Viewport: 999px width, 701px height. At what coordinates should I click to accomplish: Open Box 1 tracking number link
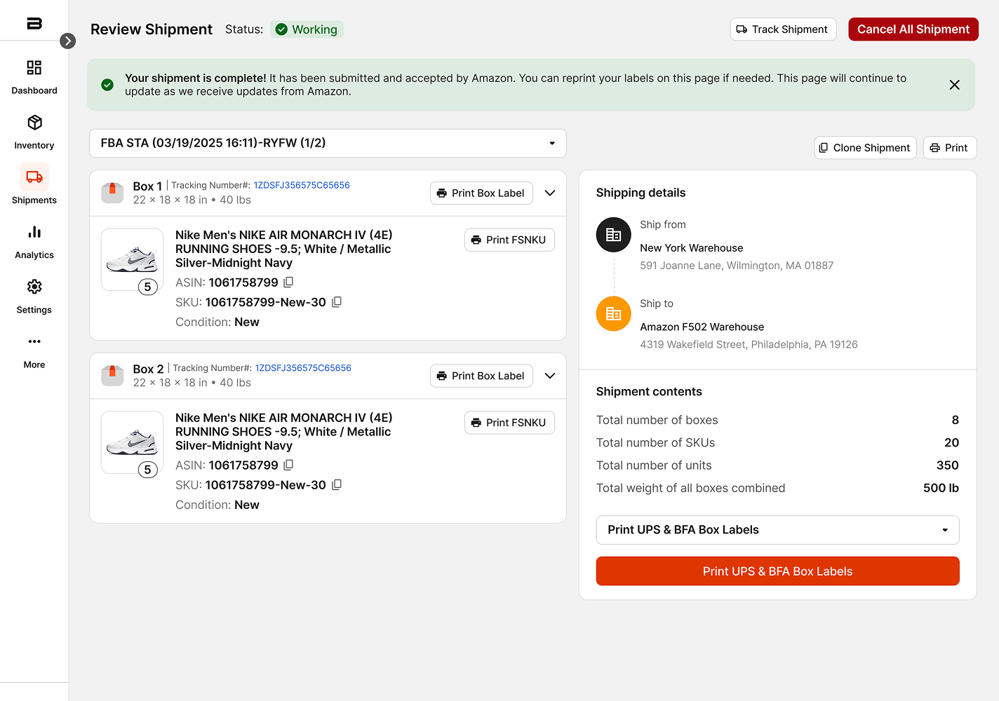[x=302, y=185]
